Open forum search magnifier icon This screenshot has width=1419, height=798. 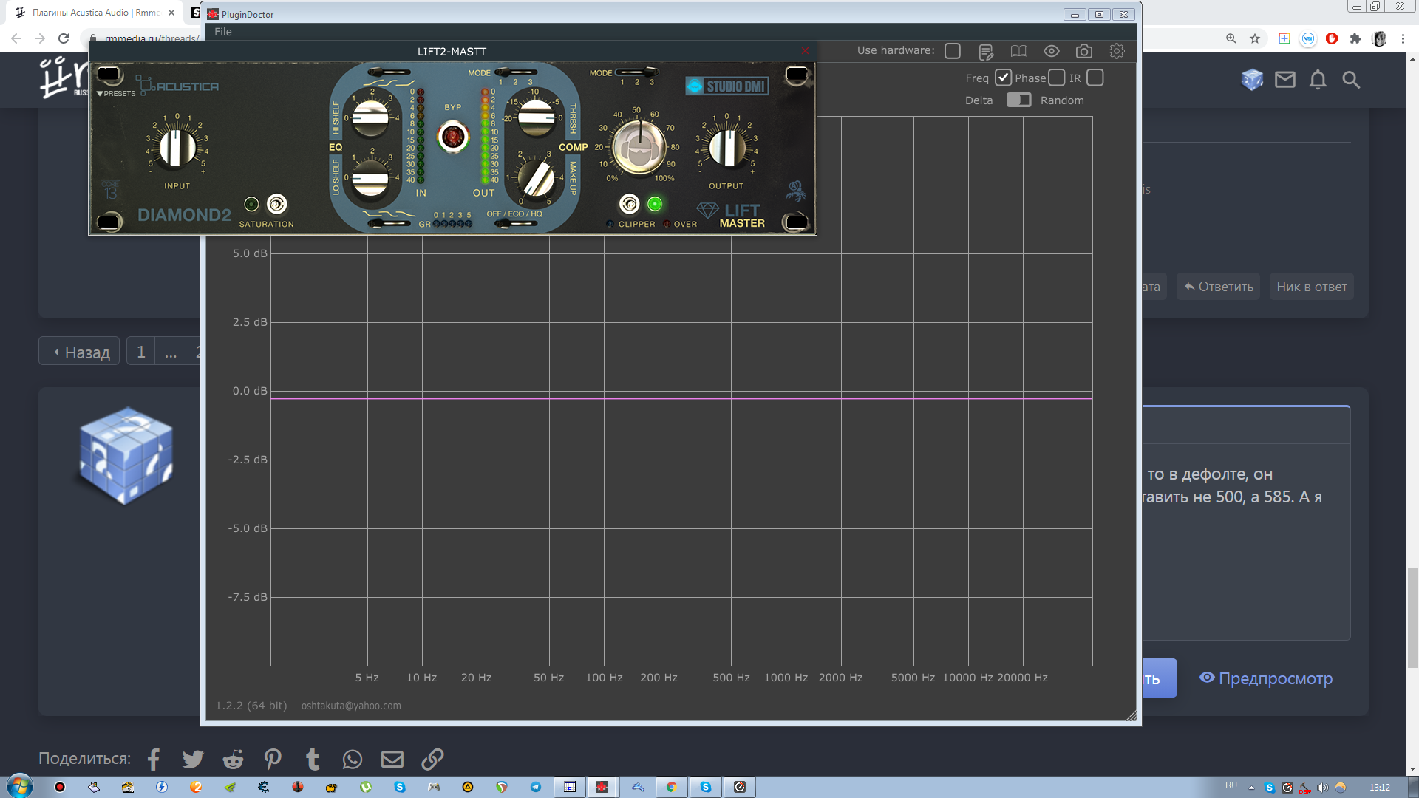(x=1351, y=80)
